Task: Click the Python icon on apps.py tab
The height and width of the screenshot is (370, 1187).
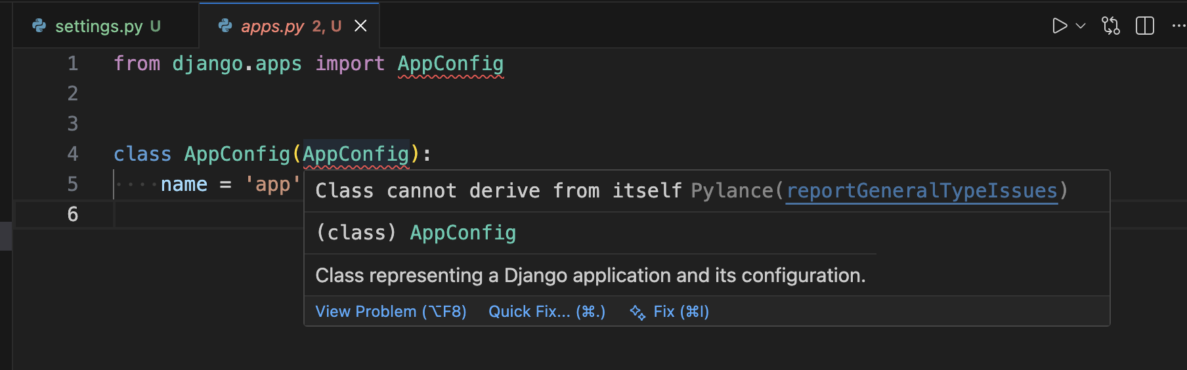Action: click(x=225, y=26)
